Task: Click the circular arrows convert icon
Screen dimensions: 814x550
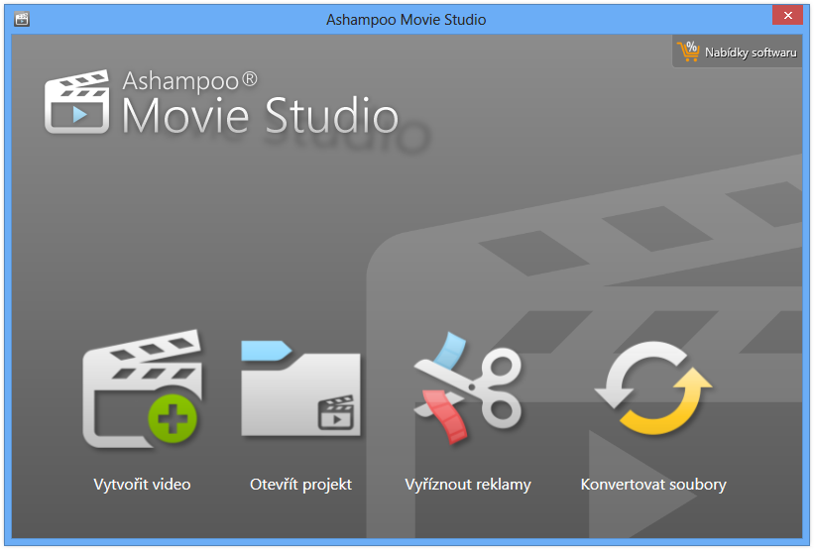Action: click(653, 387)
